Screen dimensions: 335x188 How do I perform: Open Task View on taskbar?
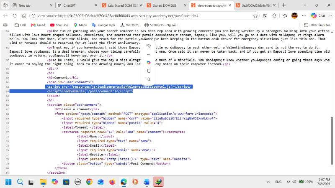pyautogui.click(x=31, y=182)
